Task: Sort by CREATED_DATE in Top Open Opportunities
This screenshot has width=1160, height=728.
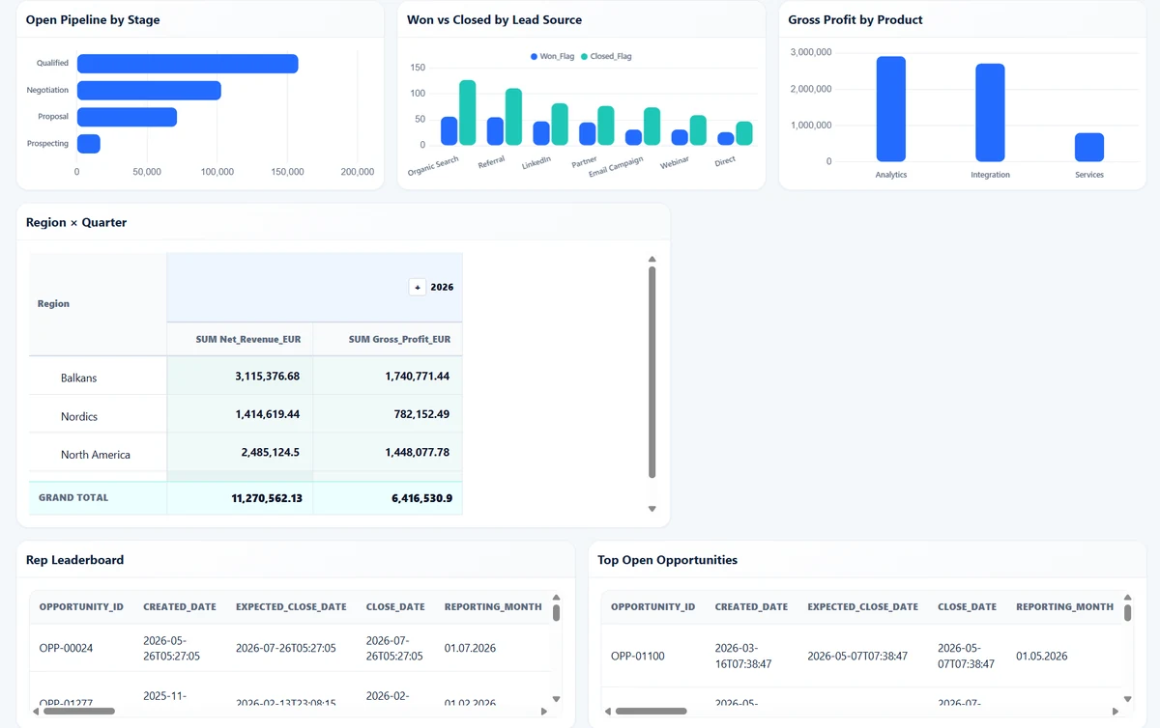Action: point(751,607)
